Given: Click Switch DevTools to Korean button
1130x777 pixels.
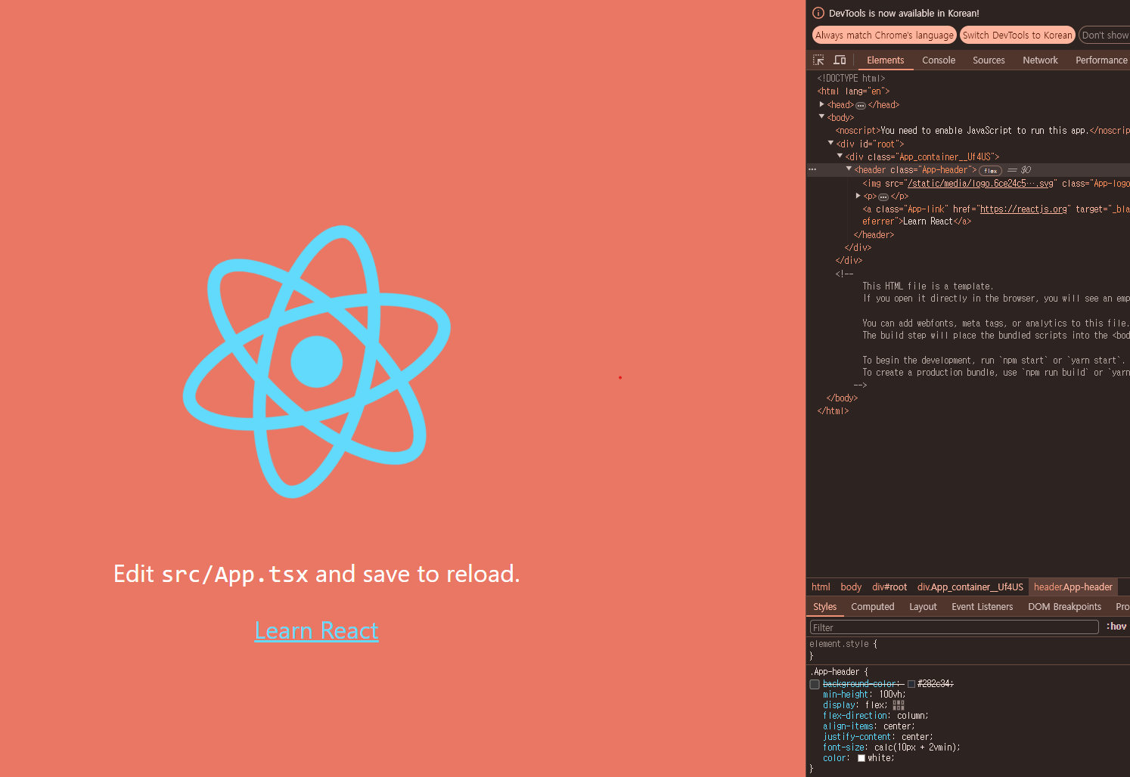Looking at the screenshot, I should [1017, 36].
